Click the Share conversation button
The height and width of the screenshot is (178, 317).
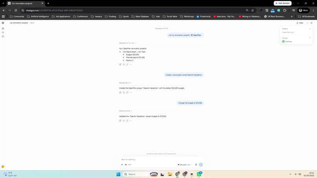pyautogui.click(x=300, y=23)
